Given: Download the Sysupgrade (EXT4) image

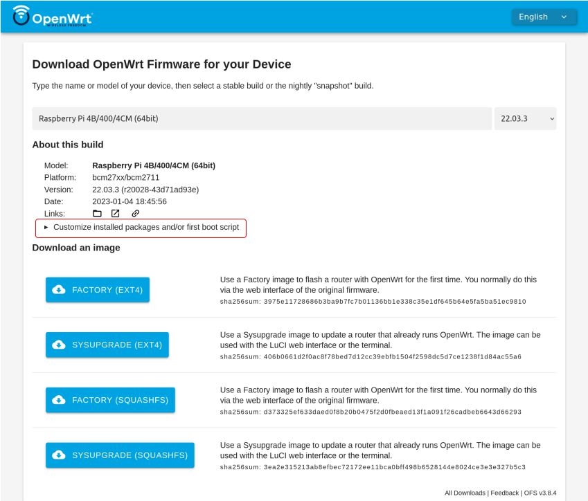Looking at the screenshot, I should [x=107, y=345].
